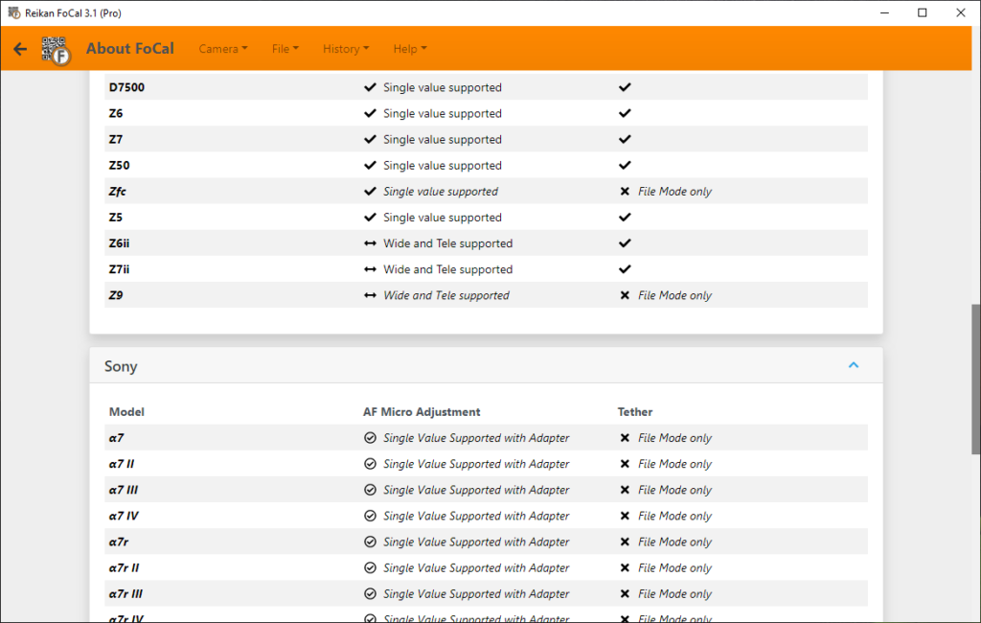
Task: Collapse the Sony section with the chevron
Action: (x=854, y=366)
